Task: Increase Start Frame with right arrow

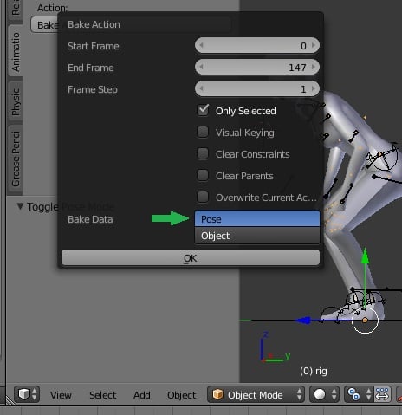Action: [314, 45]
